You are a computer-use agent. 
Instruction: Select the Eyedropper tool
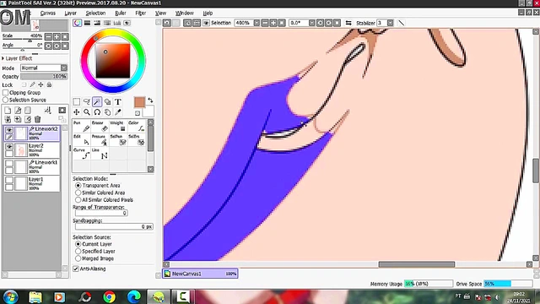118,112
